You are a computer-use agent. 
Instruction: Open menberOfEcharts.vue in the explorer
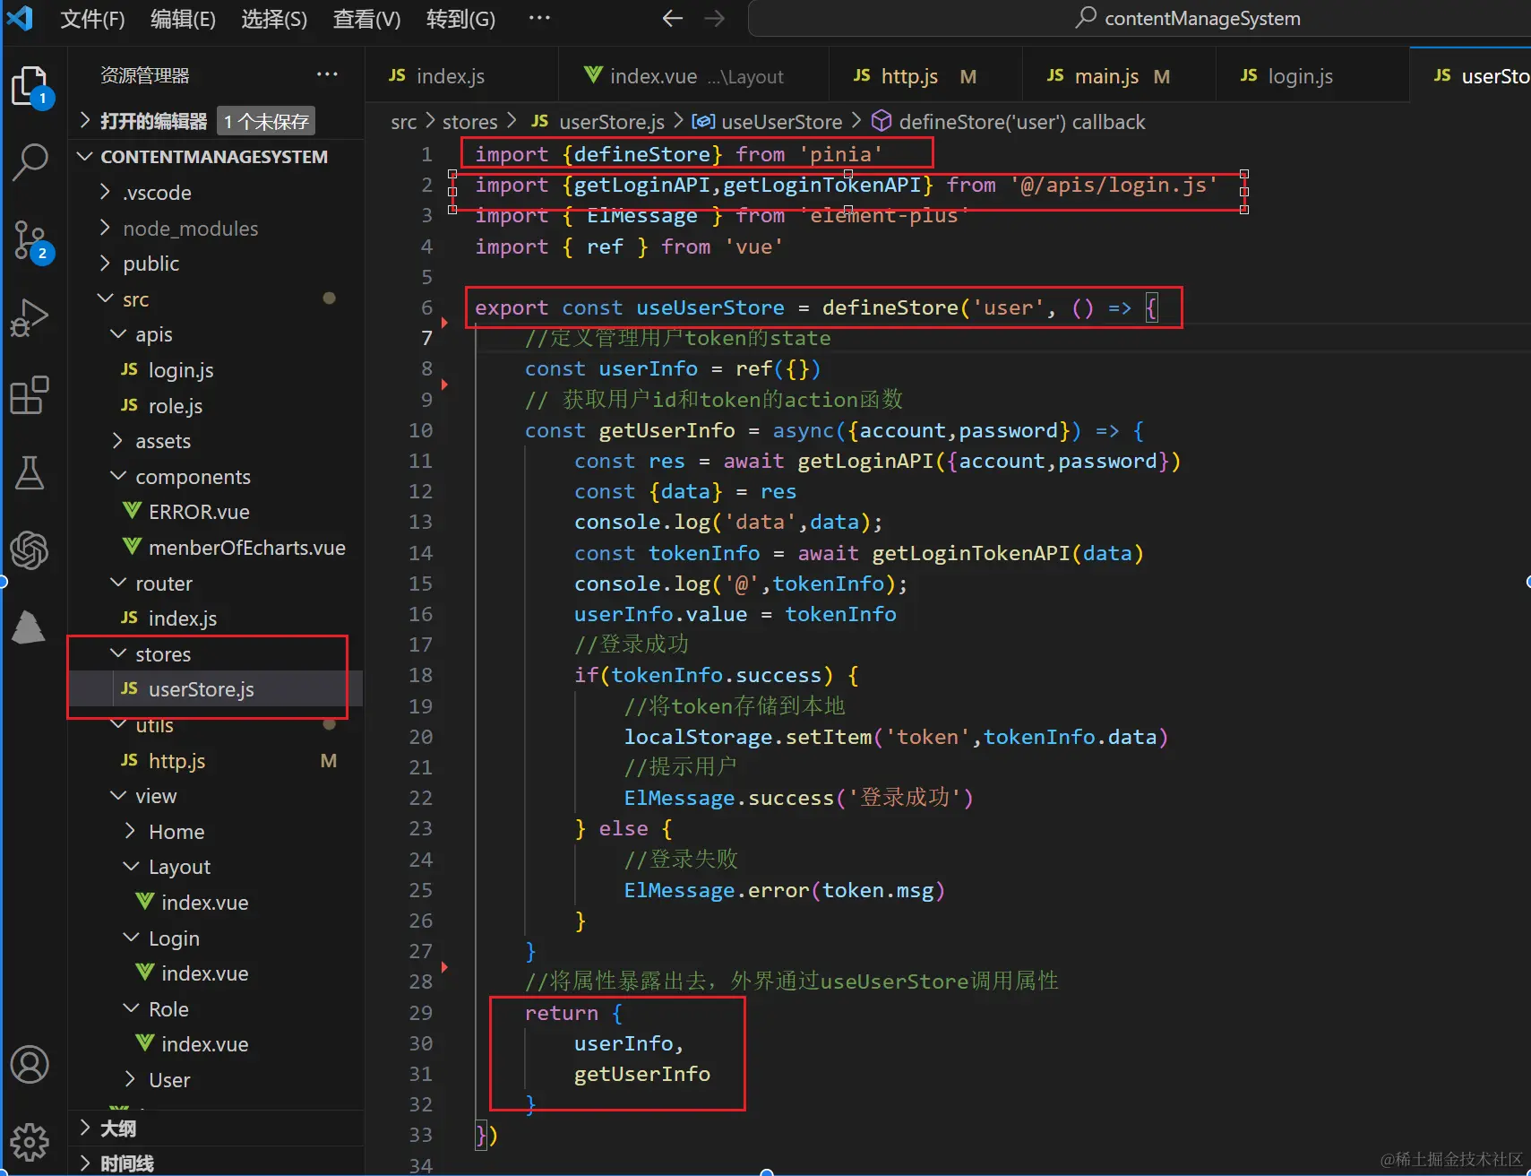click(x=216, y=548)
